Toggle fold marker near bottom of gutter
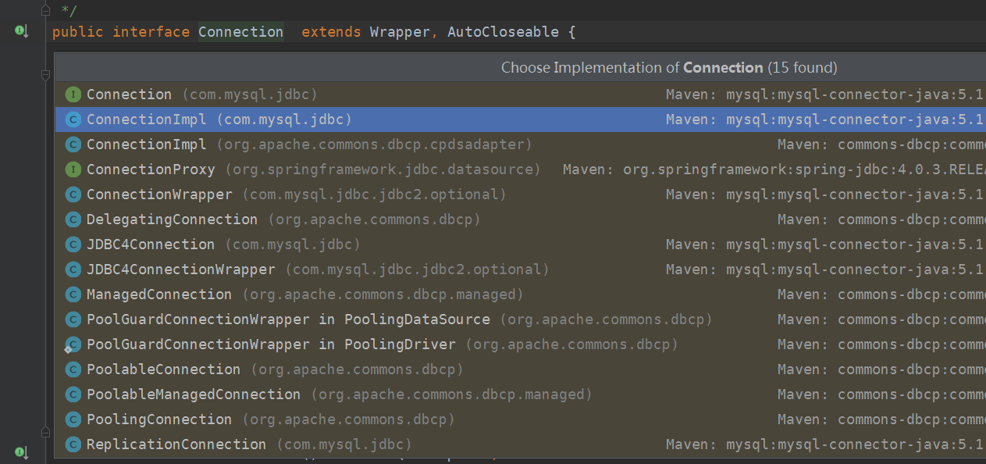This screenshot has width=986, height=464. point(45,431)
